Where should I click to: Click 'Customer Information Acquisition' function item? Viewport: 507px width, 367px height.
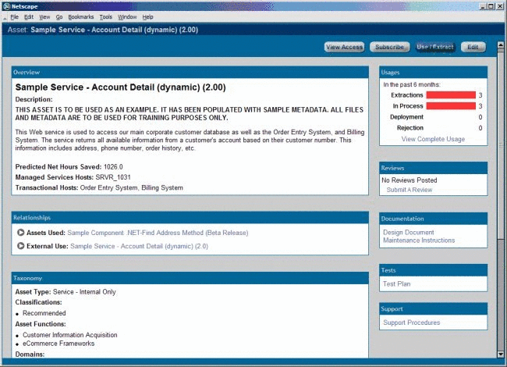[x=70, y=335]
